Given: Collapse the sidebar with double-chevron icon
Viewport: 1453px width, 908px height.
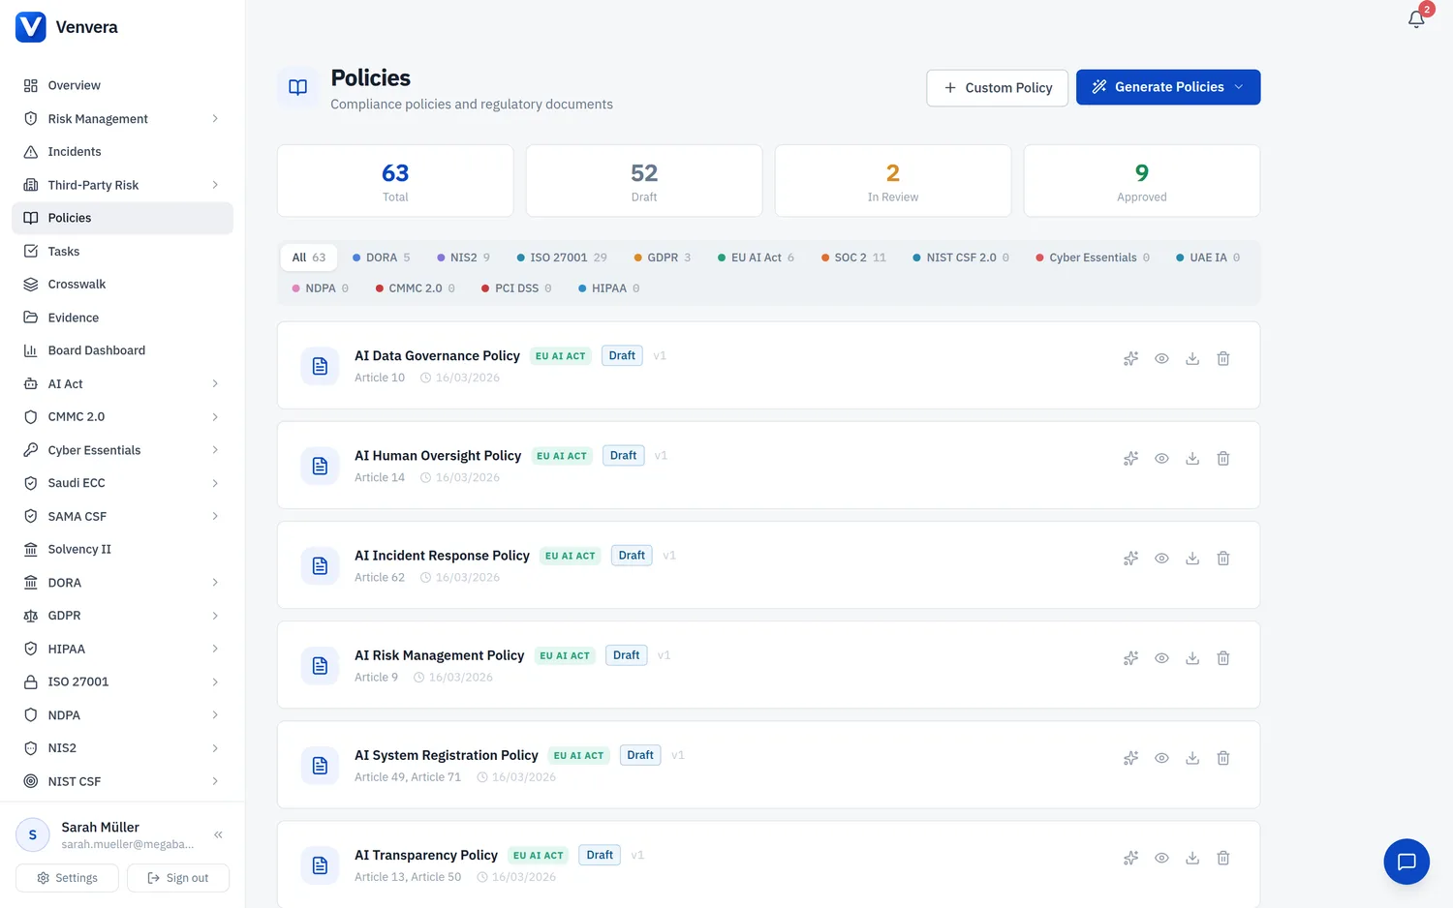Looking at the screenshot, I should tap(218, 834).
